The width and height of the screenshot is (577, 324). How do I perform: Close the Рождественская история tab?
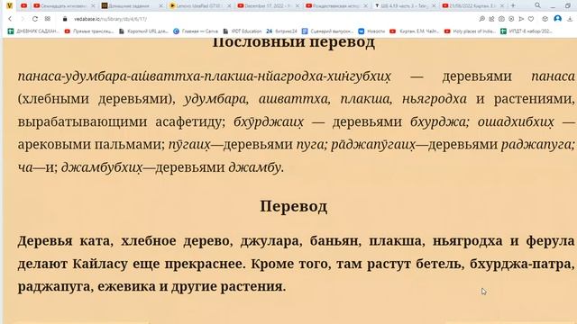tap(365, 6)
